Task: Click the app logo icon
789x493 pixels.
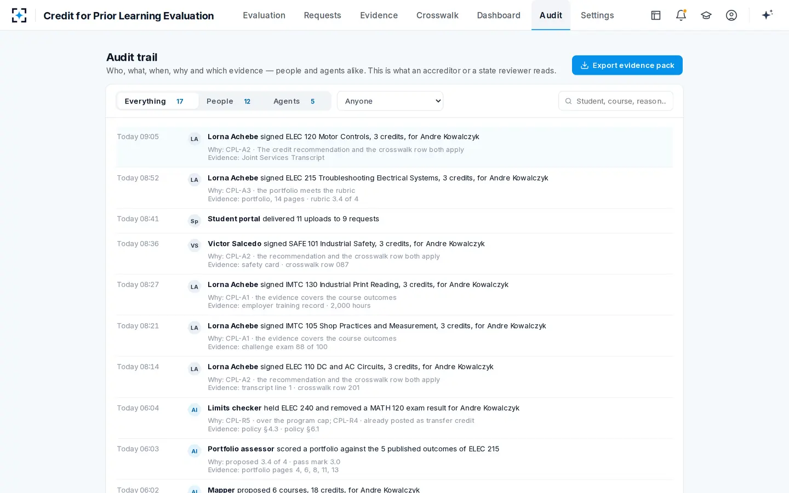Action: tap(19, 15)
